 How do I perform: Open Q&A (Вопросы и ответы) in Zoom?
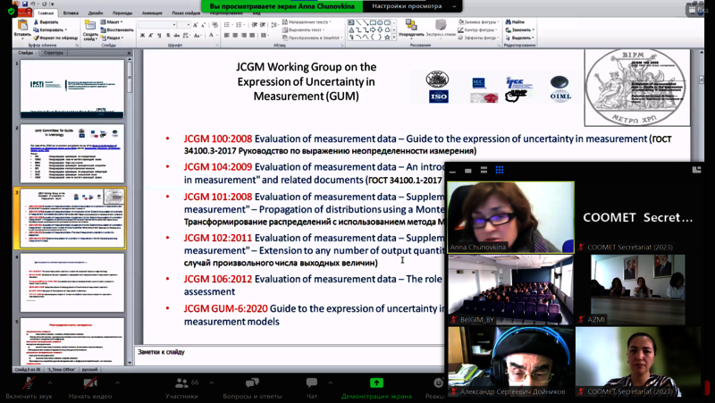coord(252,388)
